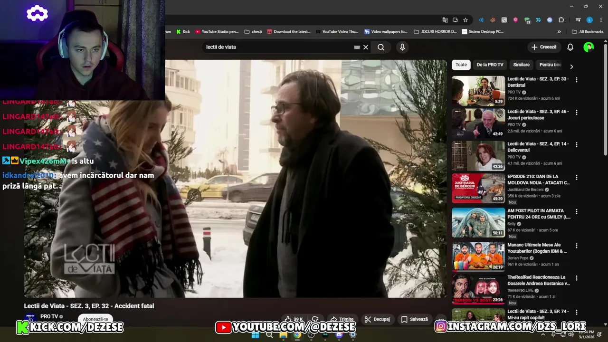Click the page vertical scrollbar

tap(605, 100)
